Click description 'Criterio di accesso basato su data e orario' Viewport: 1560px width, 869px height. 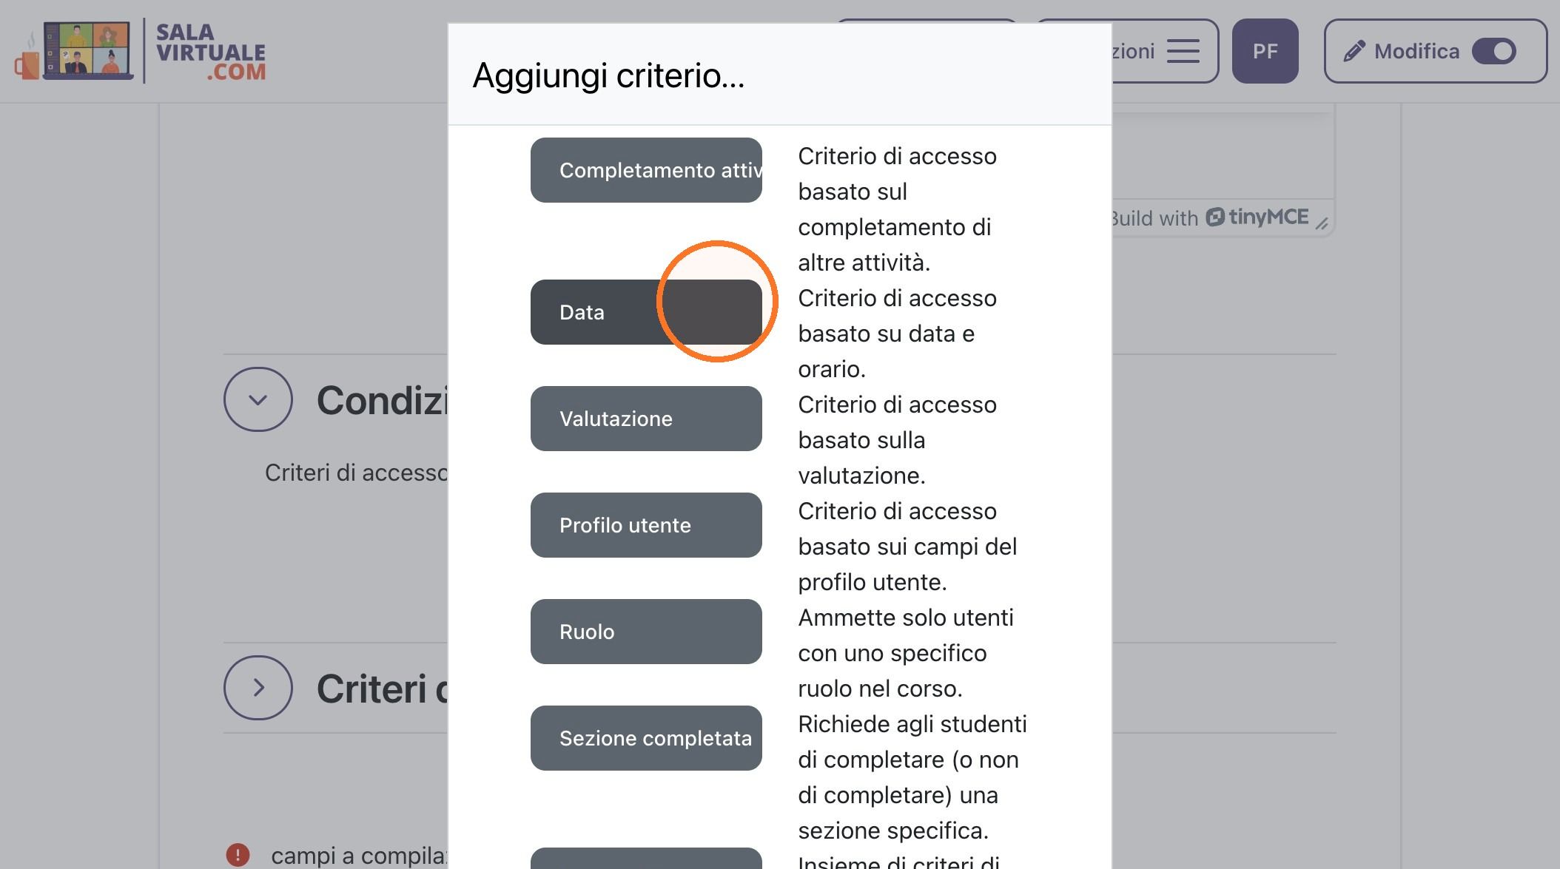click(897, 334)
